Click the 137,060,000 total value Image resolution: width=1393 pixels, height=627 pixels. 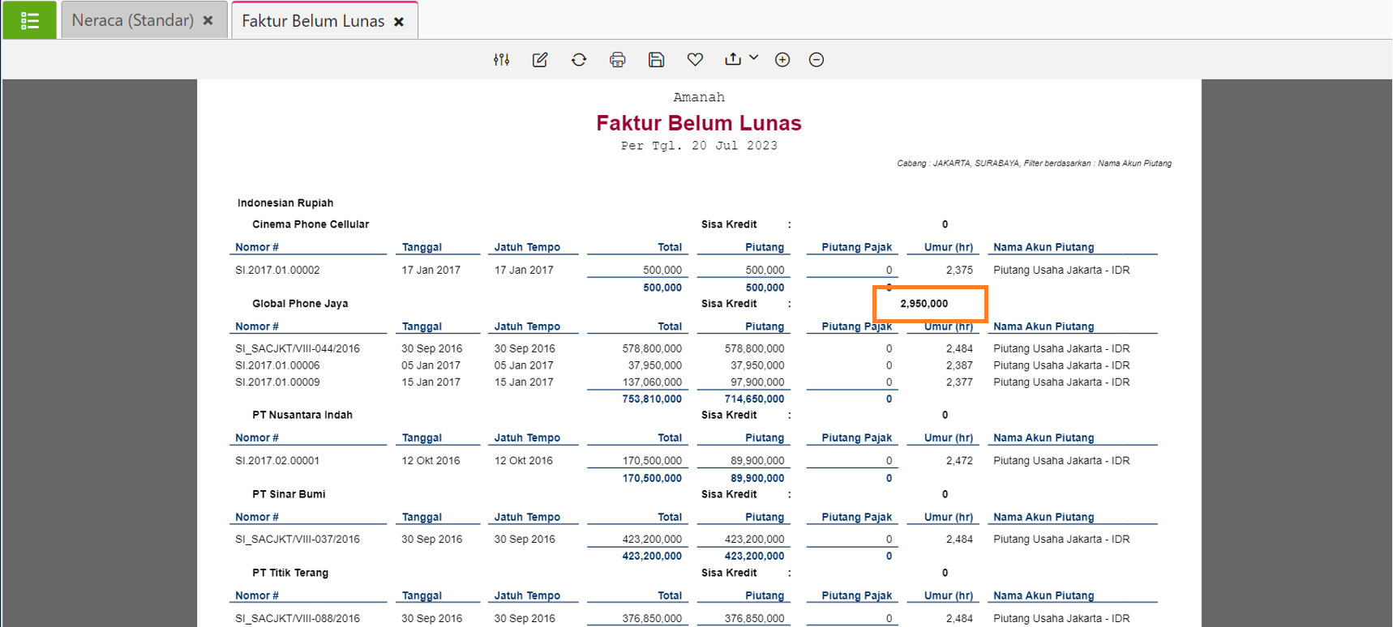(x=652, y=382)
